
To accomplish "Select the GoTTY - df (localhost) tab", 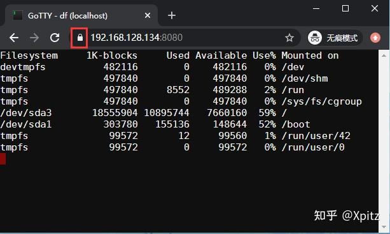I will [81, 15].
